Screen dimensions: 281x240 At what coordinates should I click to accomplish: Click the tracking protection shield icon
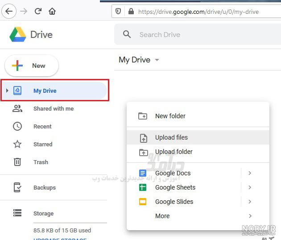[118, 12]
